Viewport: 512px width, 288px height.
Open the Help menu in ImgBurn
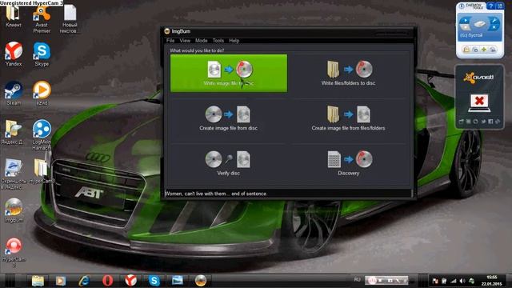[x=234, y=41]
